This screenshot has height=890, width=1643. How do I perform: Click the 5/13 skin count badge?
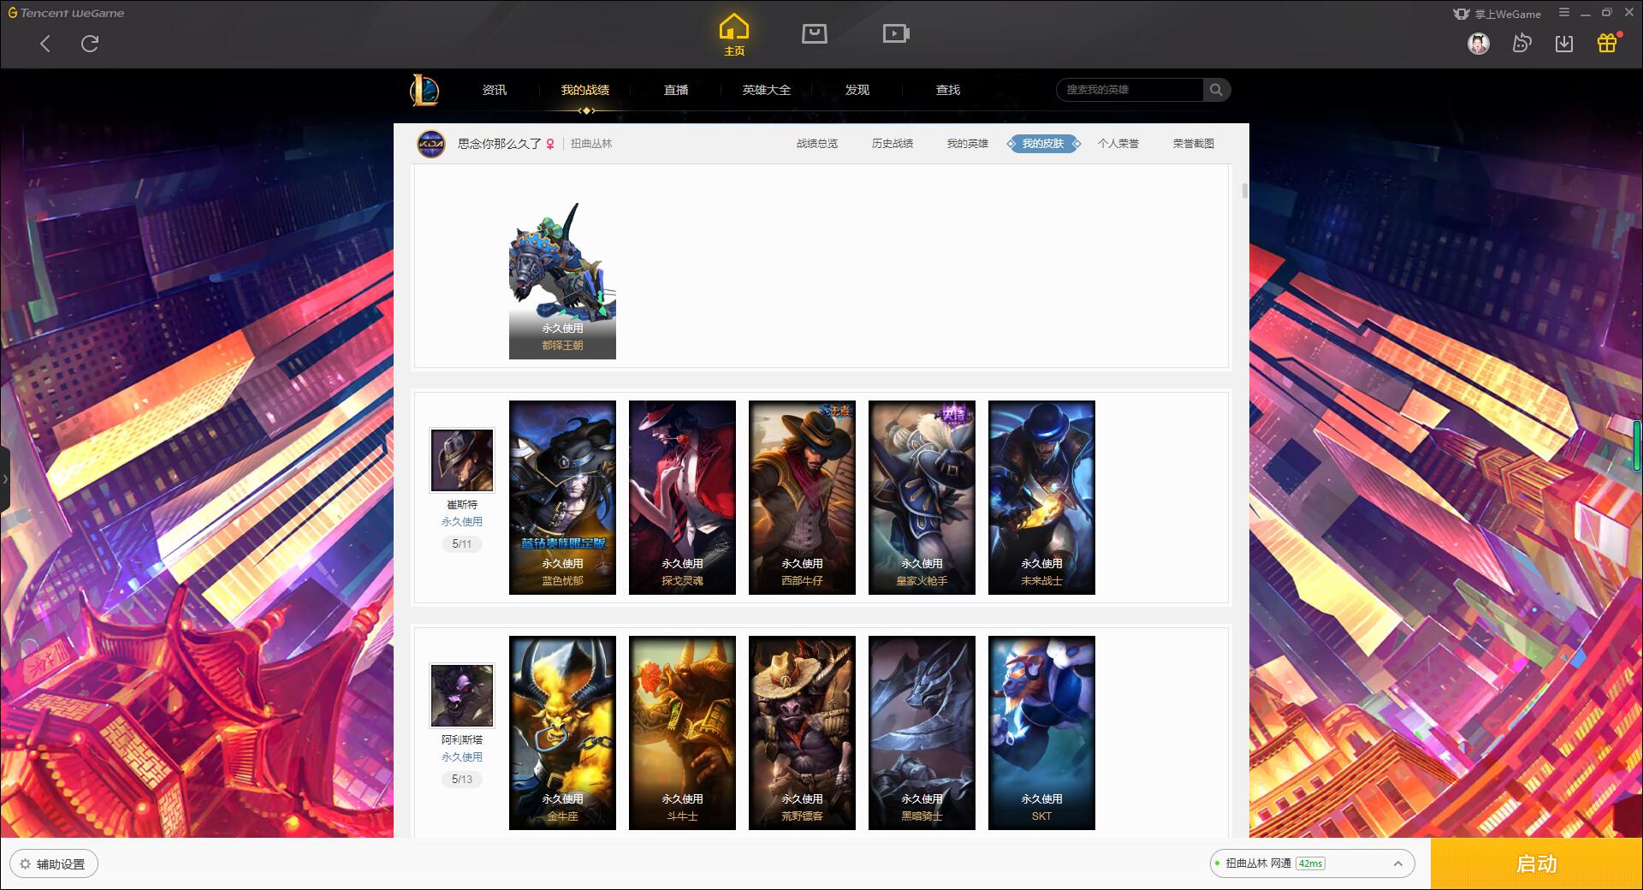pos(462,779)
